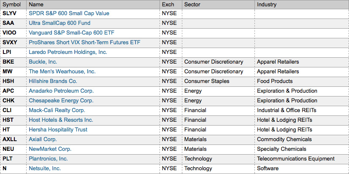
Task: Click the Sector column header
Action: (192, 4)
